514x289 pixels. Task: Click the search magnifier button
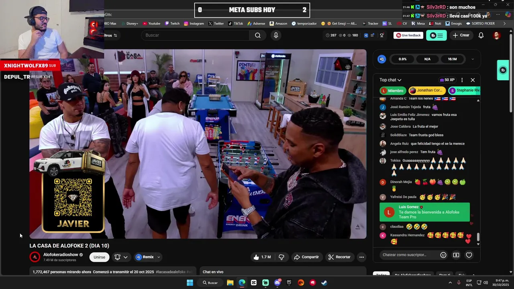pos(258,35)
